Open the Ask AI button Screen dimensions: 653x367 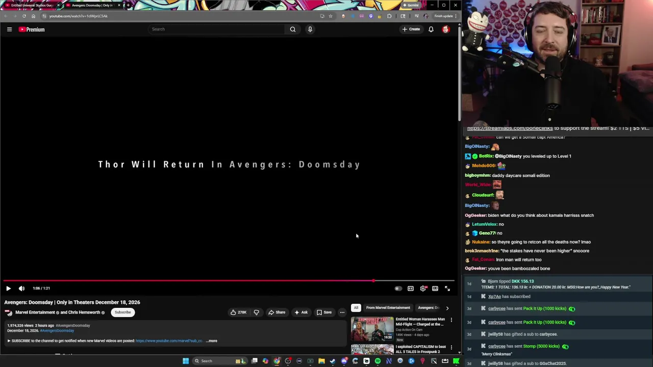(301, 312)
